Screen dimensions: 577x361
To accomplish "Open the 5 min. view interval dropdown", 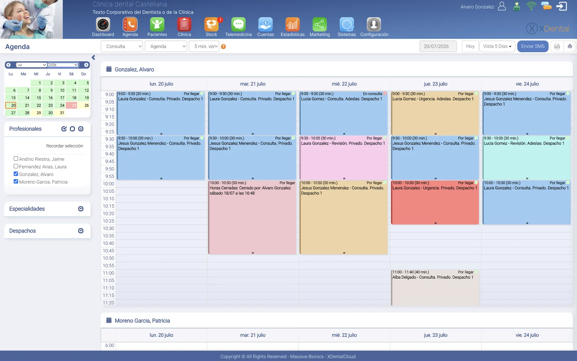I will tap(204, 46).
